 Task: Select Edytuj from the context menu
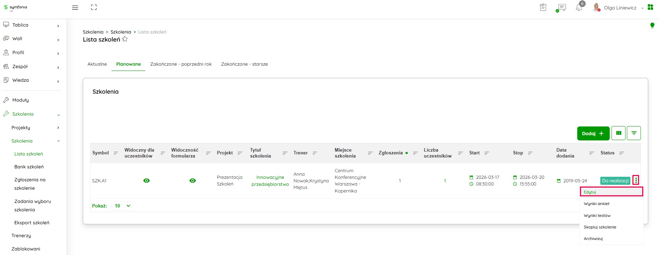611,192
